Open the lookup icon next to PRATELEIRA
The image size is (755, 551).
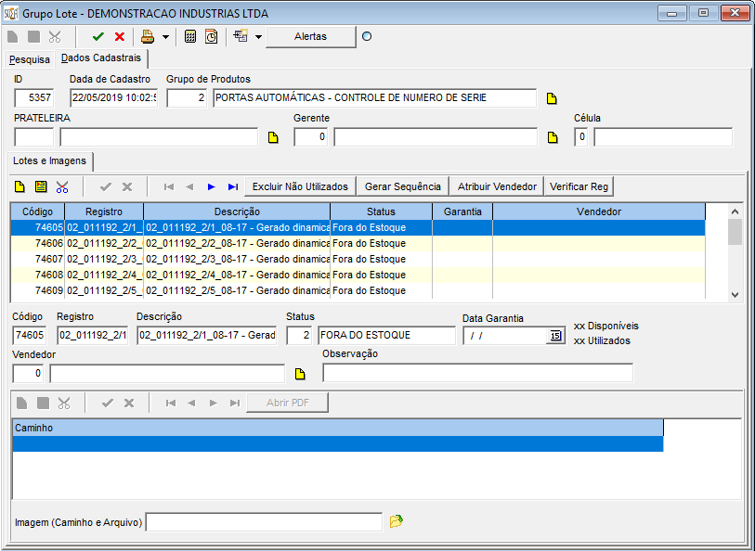pyautogui.click(x=273, y=137)
